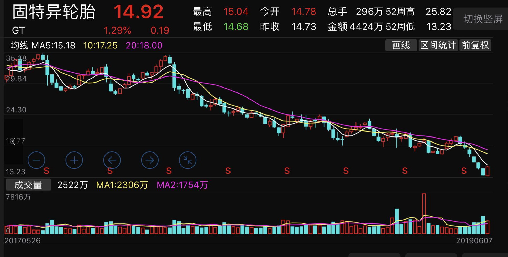The width and height of the screenshot is (508, 257).
Task: Click the start date 20170526
Action: coord(23,241)
